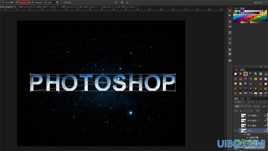The width and height of the screenshot is (268, 151).
Task: Create new style icon at styles panel bottom
Action: (x=261, y=95)
